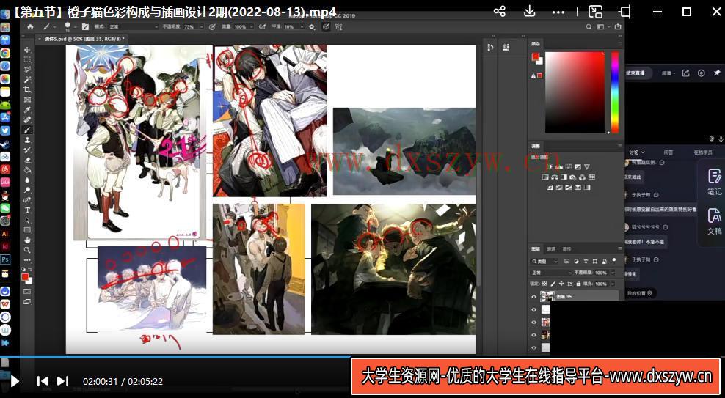Open the Properties panel icon
The height and width of the screenshot is (398, 725).
[x=506, y=47]
